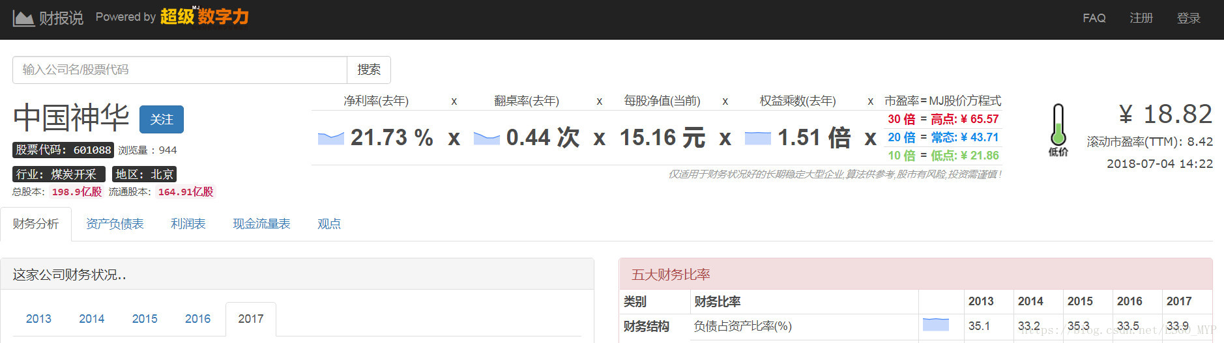
Task: Click the 负债占资产比率(%) row label
Action: click(x=743, y=326)
